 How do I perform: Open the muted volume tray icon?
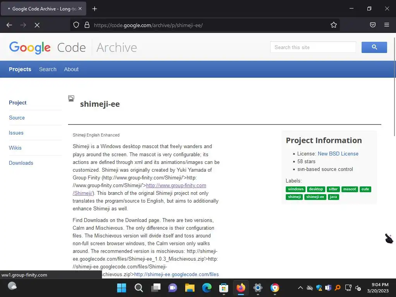[358, 288]
